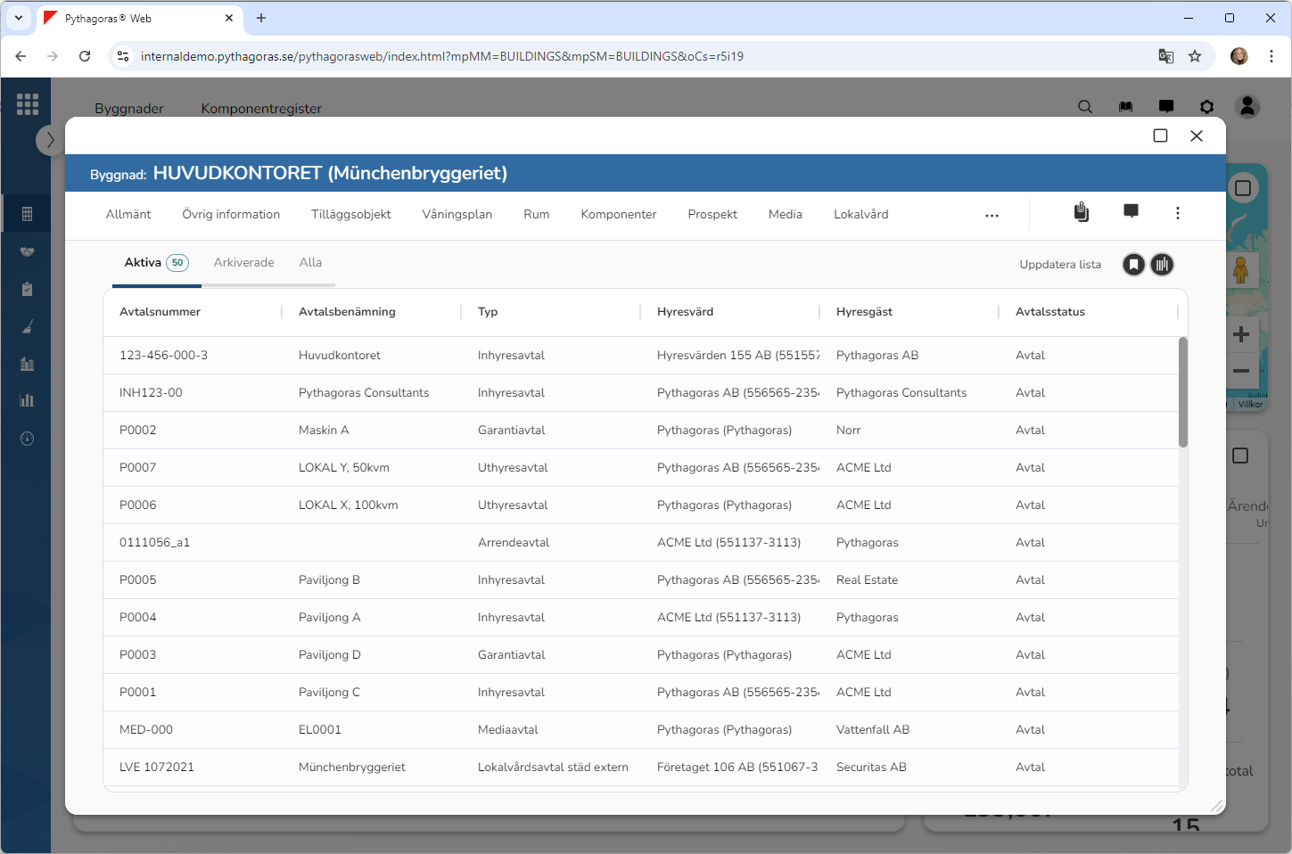Open the vertical three-dot dialog menu
The image size is (1292, 854).
[1177, 213]
